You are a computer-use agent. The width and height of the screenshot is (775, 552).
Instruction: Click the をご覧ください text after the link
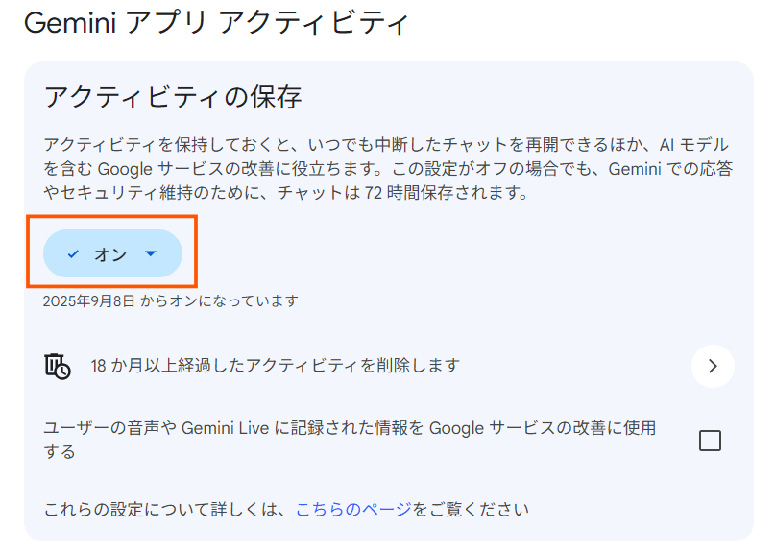pyautogui.click(x=471, y=508)
